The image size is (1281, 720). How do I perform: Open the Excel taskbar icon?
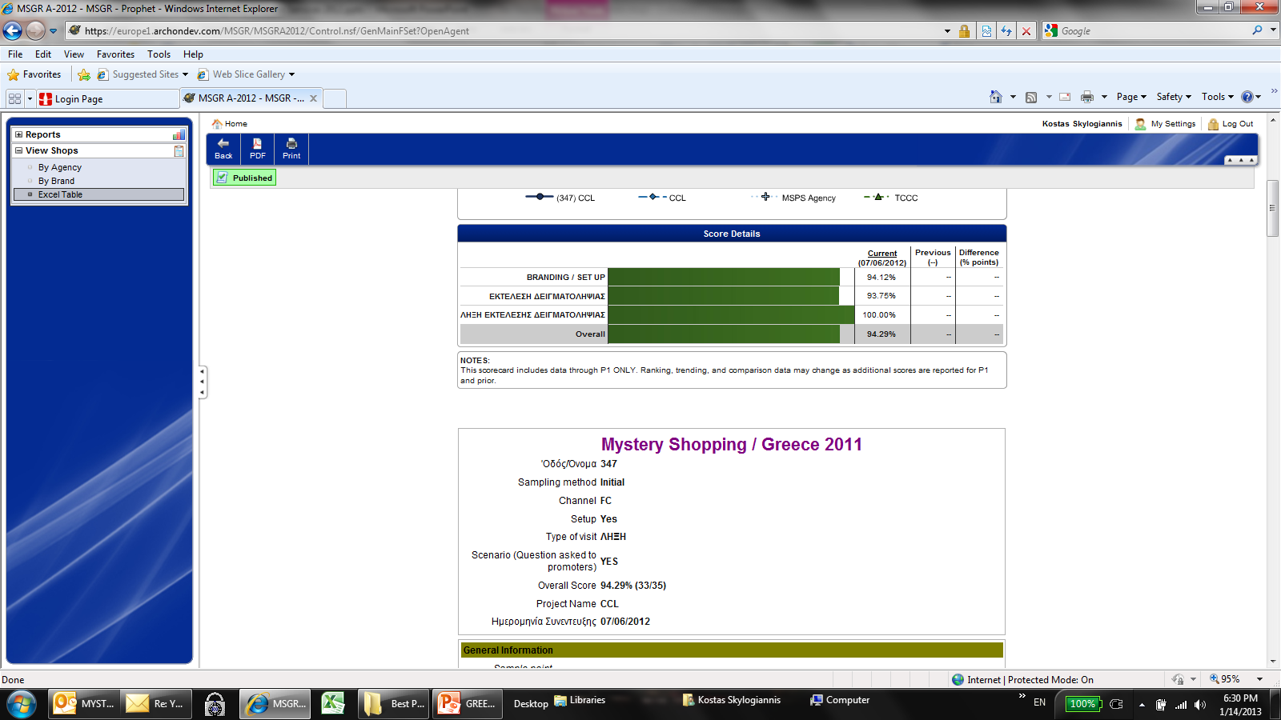click(x=332, y=703)
